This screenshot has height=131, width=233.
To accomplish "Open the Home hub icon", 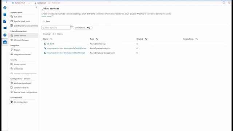I will (5, 8).
